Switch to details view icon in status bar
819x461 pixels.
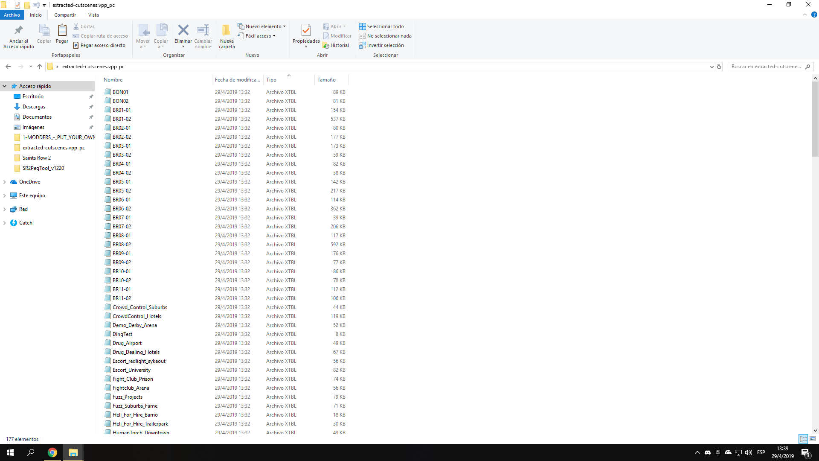[x=803, y=439]
